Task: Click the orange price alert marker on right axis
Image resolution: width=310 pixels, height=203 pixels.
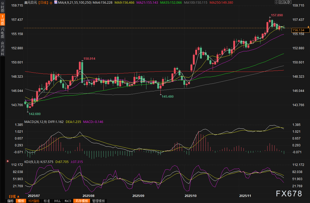Action: click(308, 27)
